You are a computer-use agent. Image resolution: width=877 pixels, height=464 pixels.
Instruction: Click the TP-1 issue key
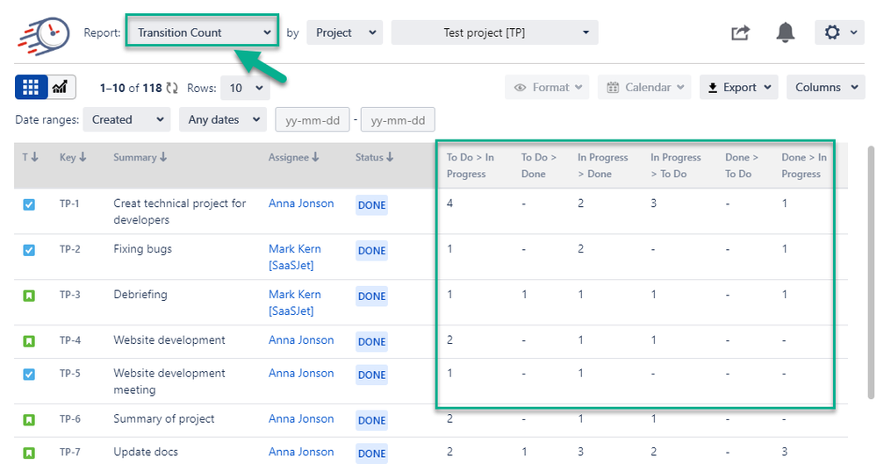(x=69, y=203)
